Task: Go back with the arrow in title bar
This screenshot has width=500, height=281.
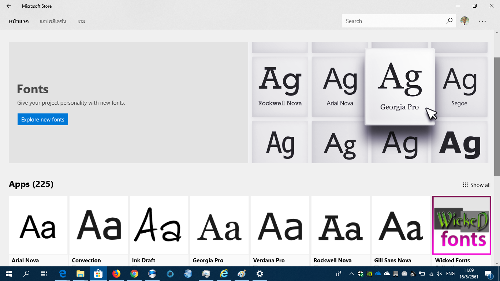Action: 9,6
